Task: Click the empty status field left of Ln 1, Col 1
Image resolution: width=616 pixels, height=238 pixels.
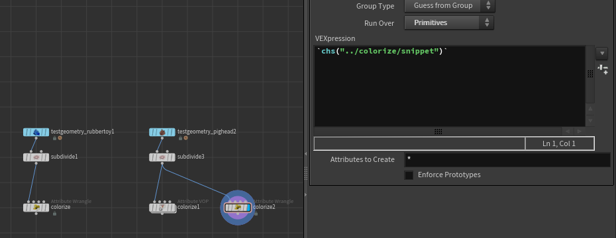Action: [419, 143]
